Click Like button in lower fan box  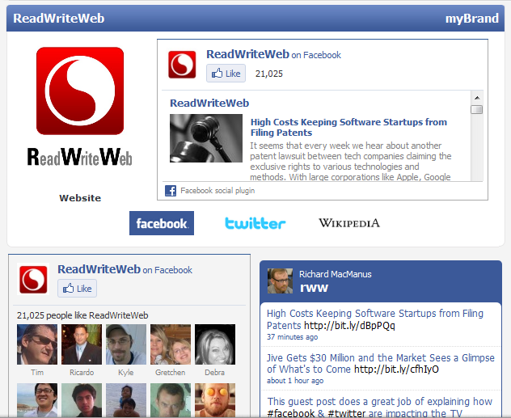point(78,289)
